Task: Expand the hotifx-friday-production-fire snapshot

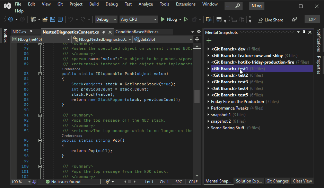Action: tap(208, 62)
